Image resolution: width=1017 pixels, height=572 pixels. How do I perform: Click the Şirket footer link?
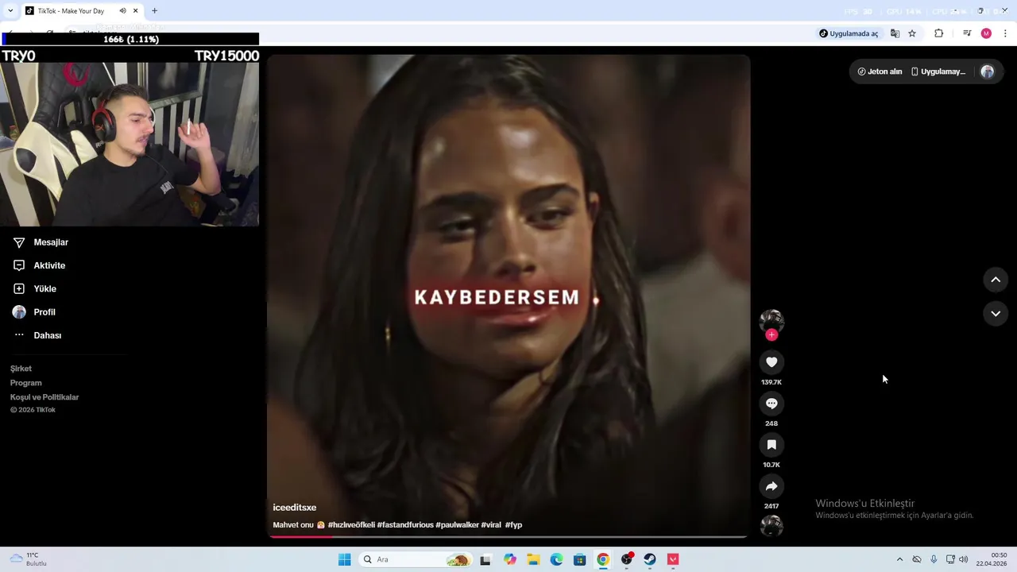pos(21,369)
